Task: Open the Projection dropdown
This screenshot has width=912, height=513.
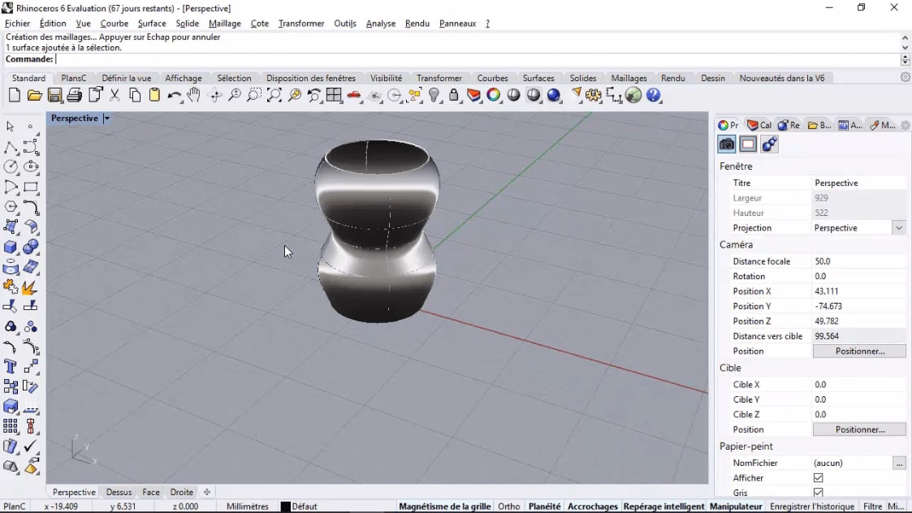Action: 898,227
